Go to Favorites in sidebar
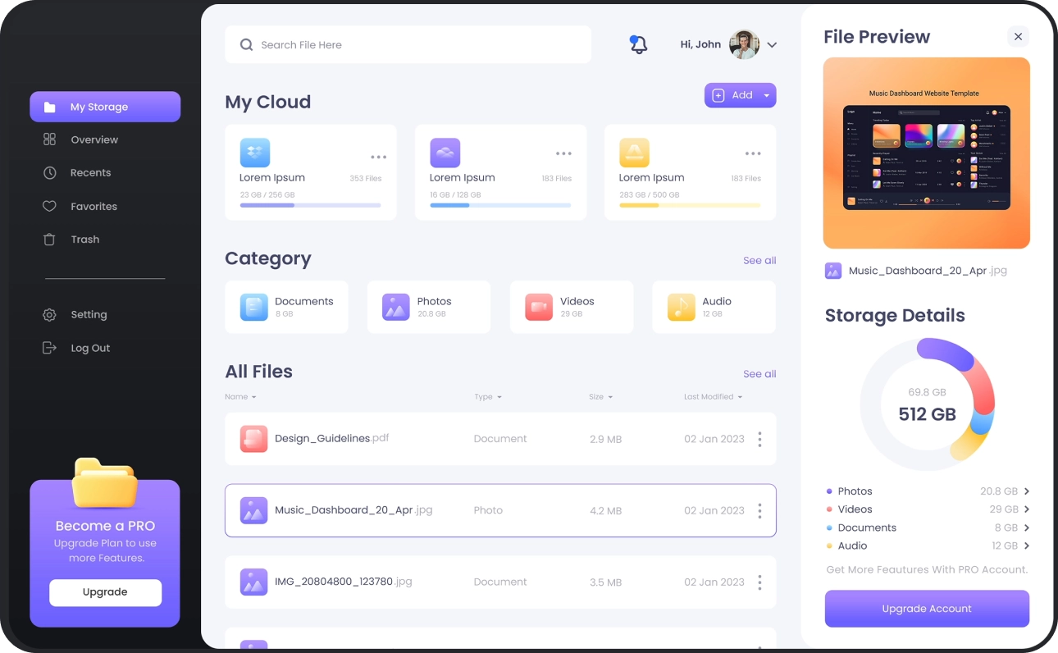1058x653 pixels. (93, 207)
